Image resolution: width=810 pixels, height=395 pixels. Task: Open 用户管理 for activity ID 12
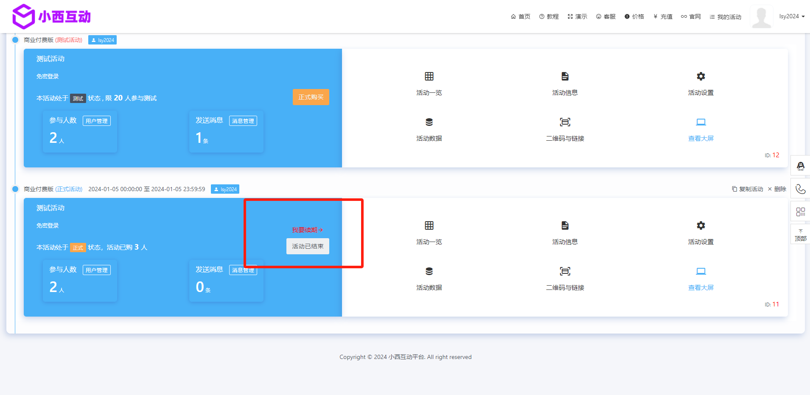pos(97,121)
